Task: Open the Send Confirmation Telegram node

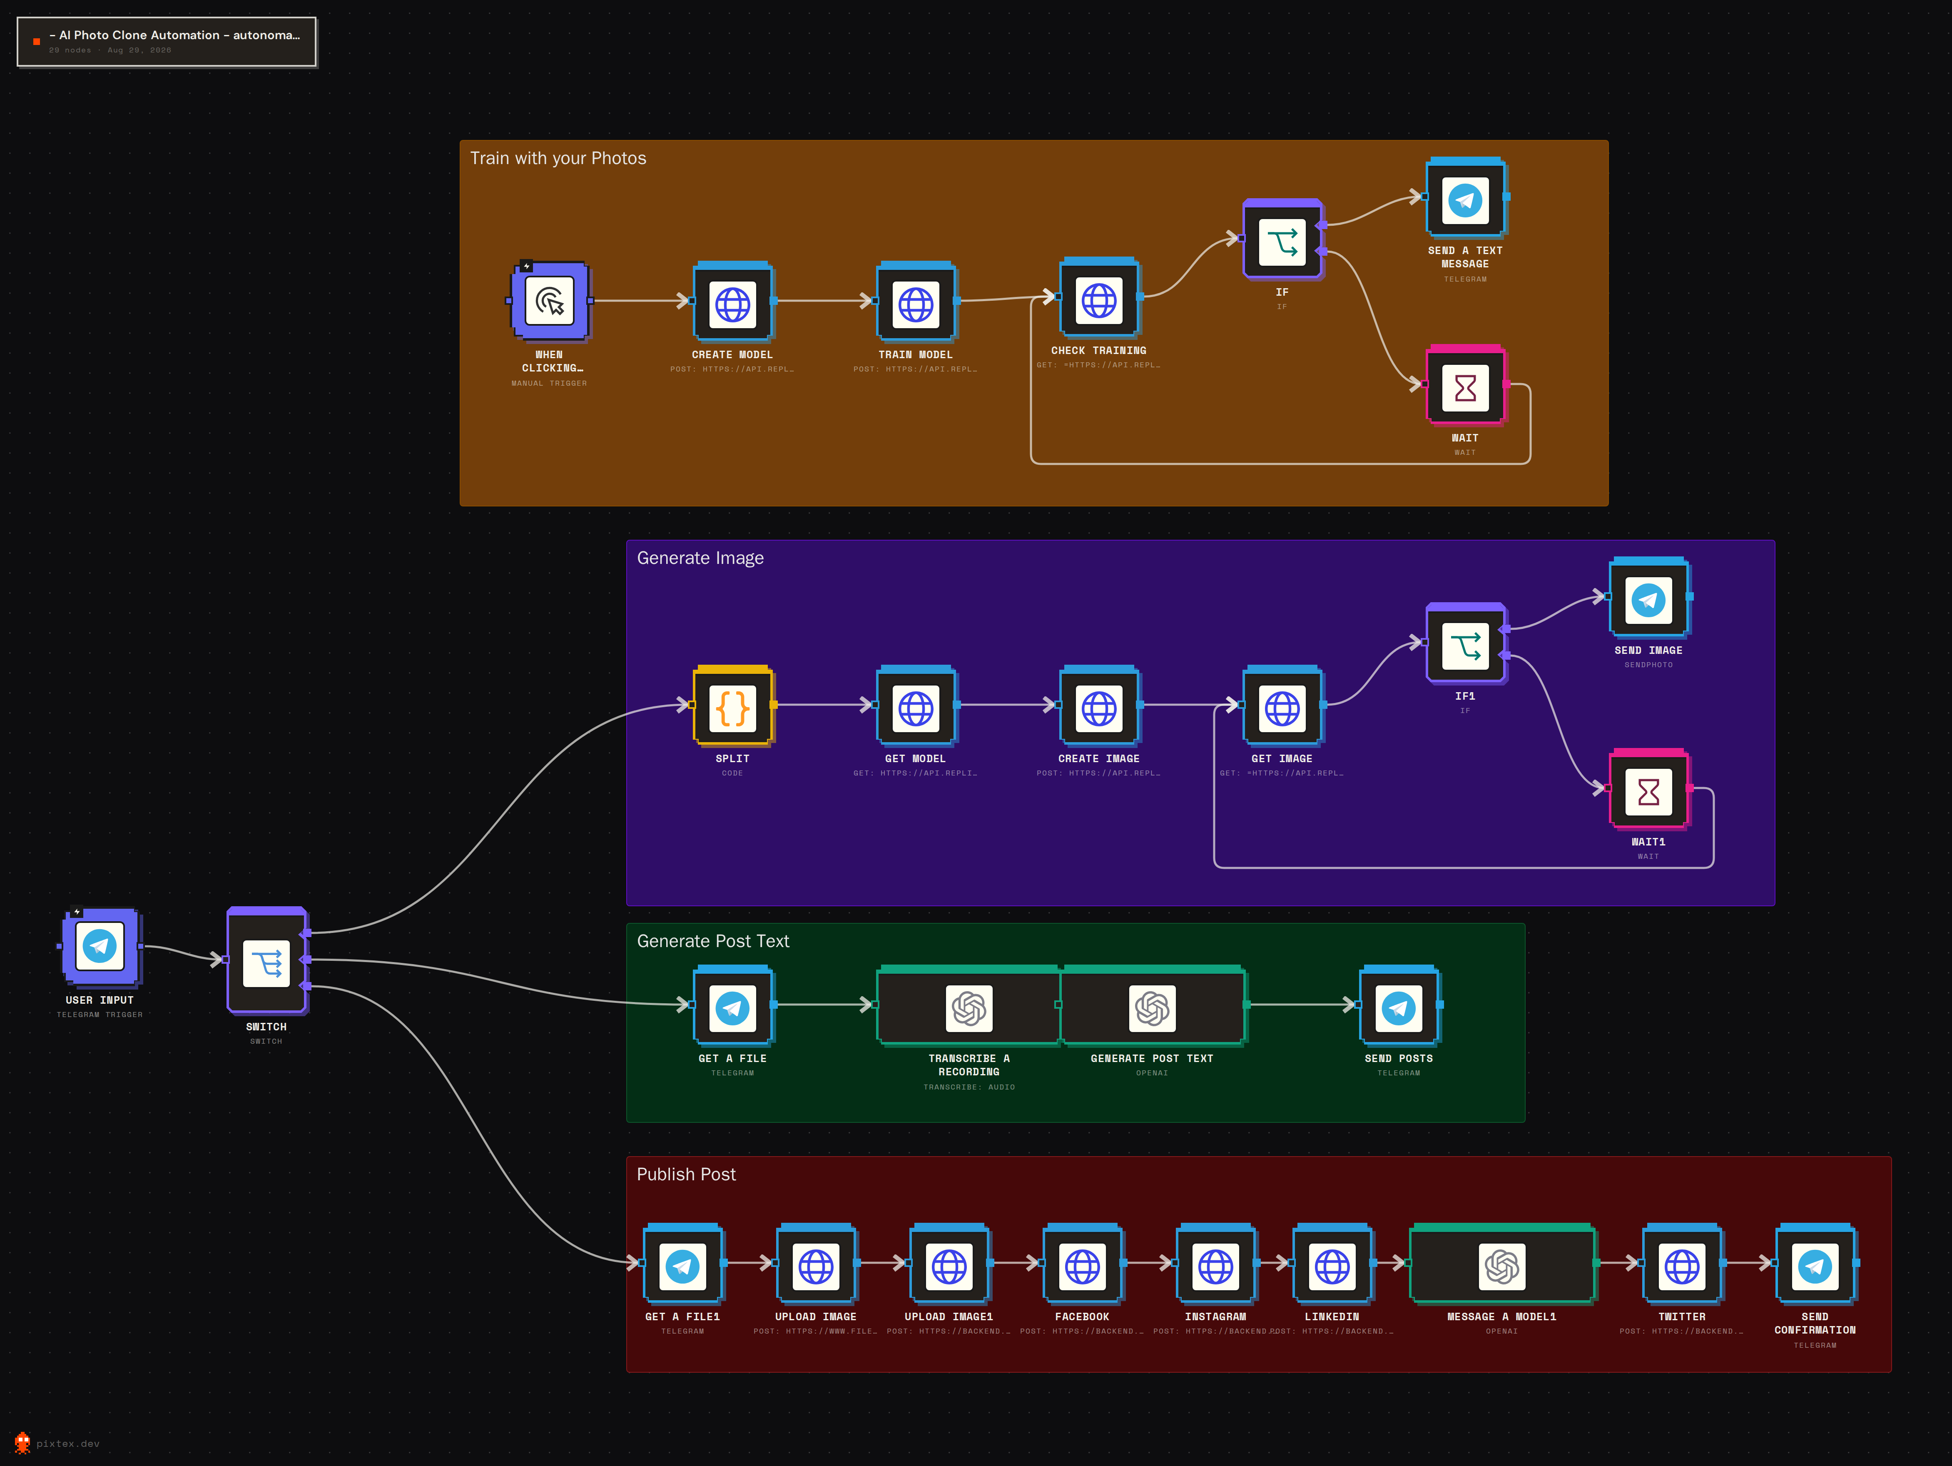Action: coord(1815,1263)
